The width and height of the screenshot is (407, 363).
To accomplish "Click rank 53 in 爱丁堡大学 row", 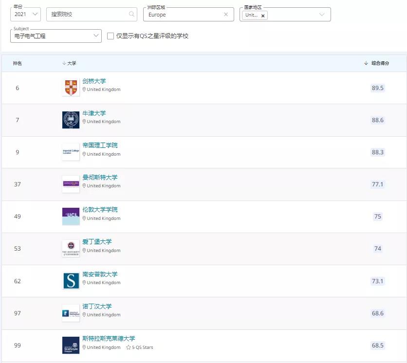I will coord(18,249).
